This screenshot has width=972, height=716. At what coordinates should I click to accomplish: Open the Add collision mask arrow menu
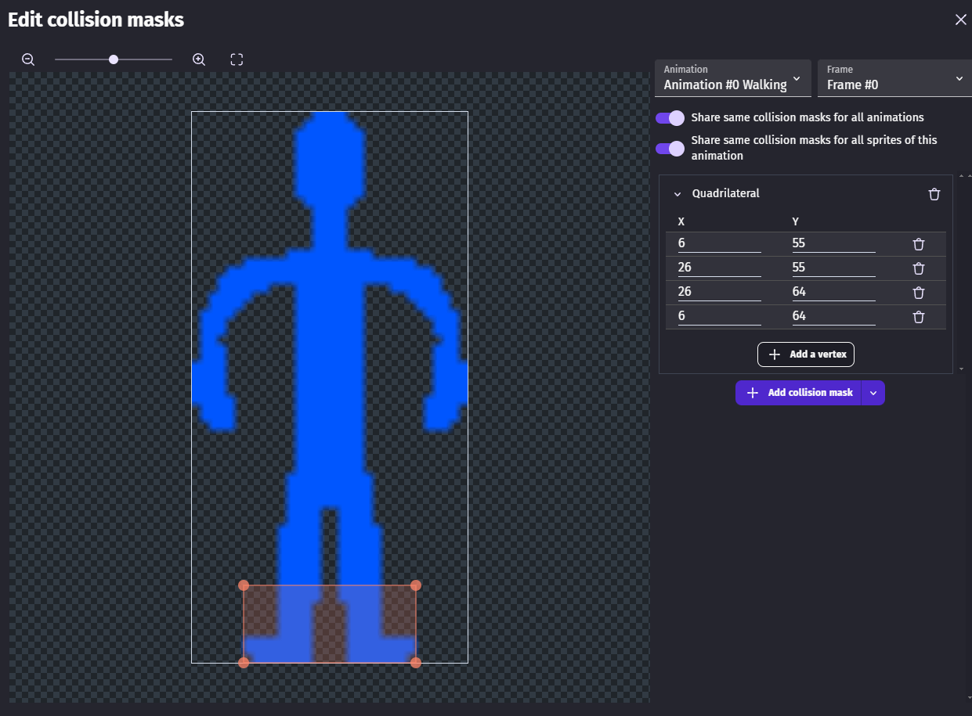click(873, 393)
